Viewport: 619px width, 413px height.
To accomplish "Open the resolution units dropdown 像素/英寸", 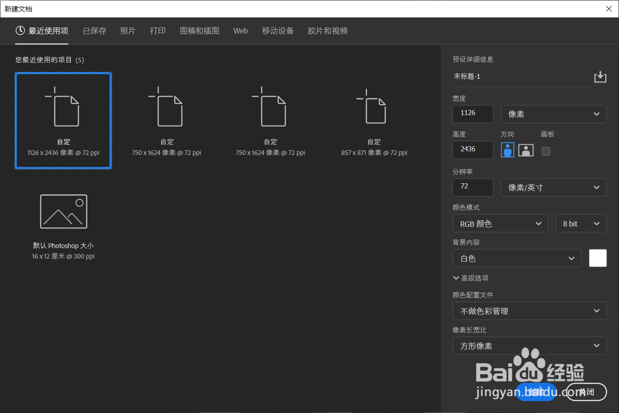I will (554, 187).
